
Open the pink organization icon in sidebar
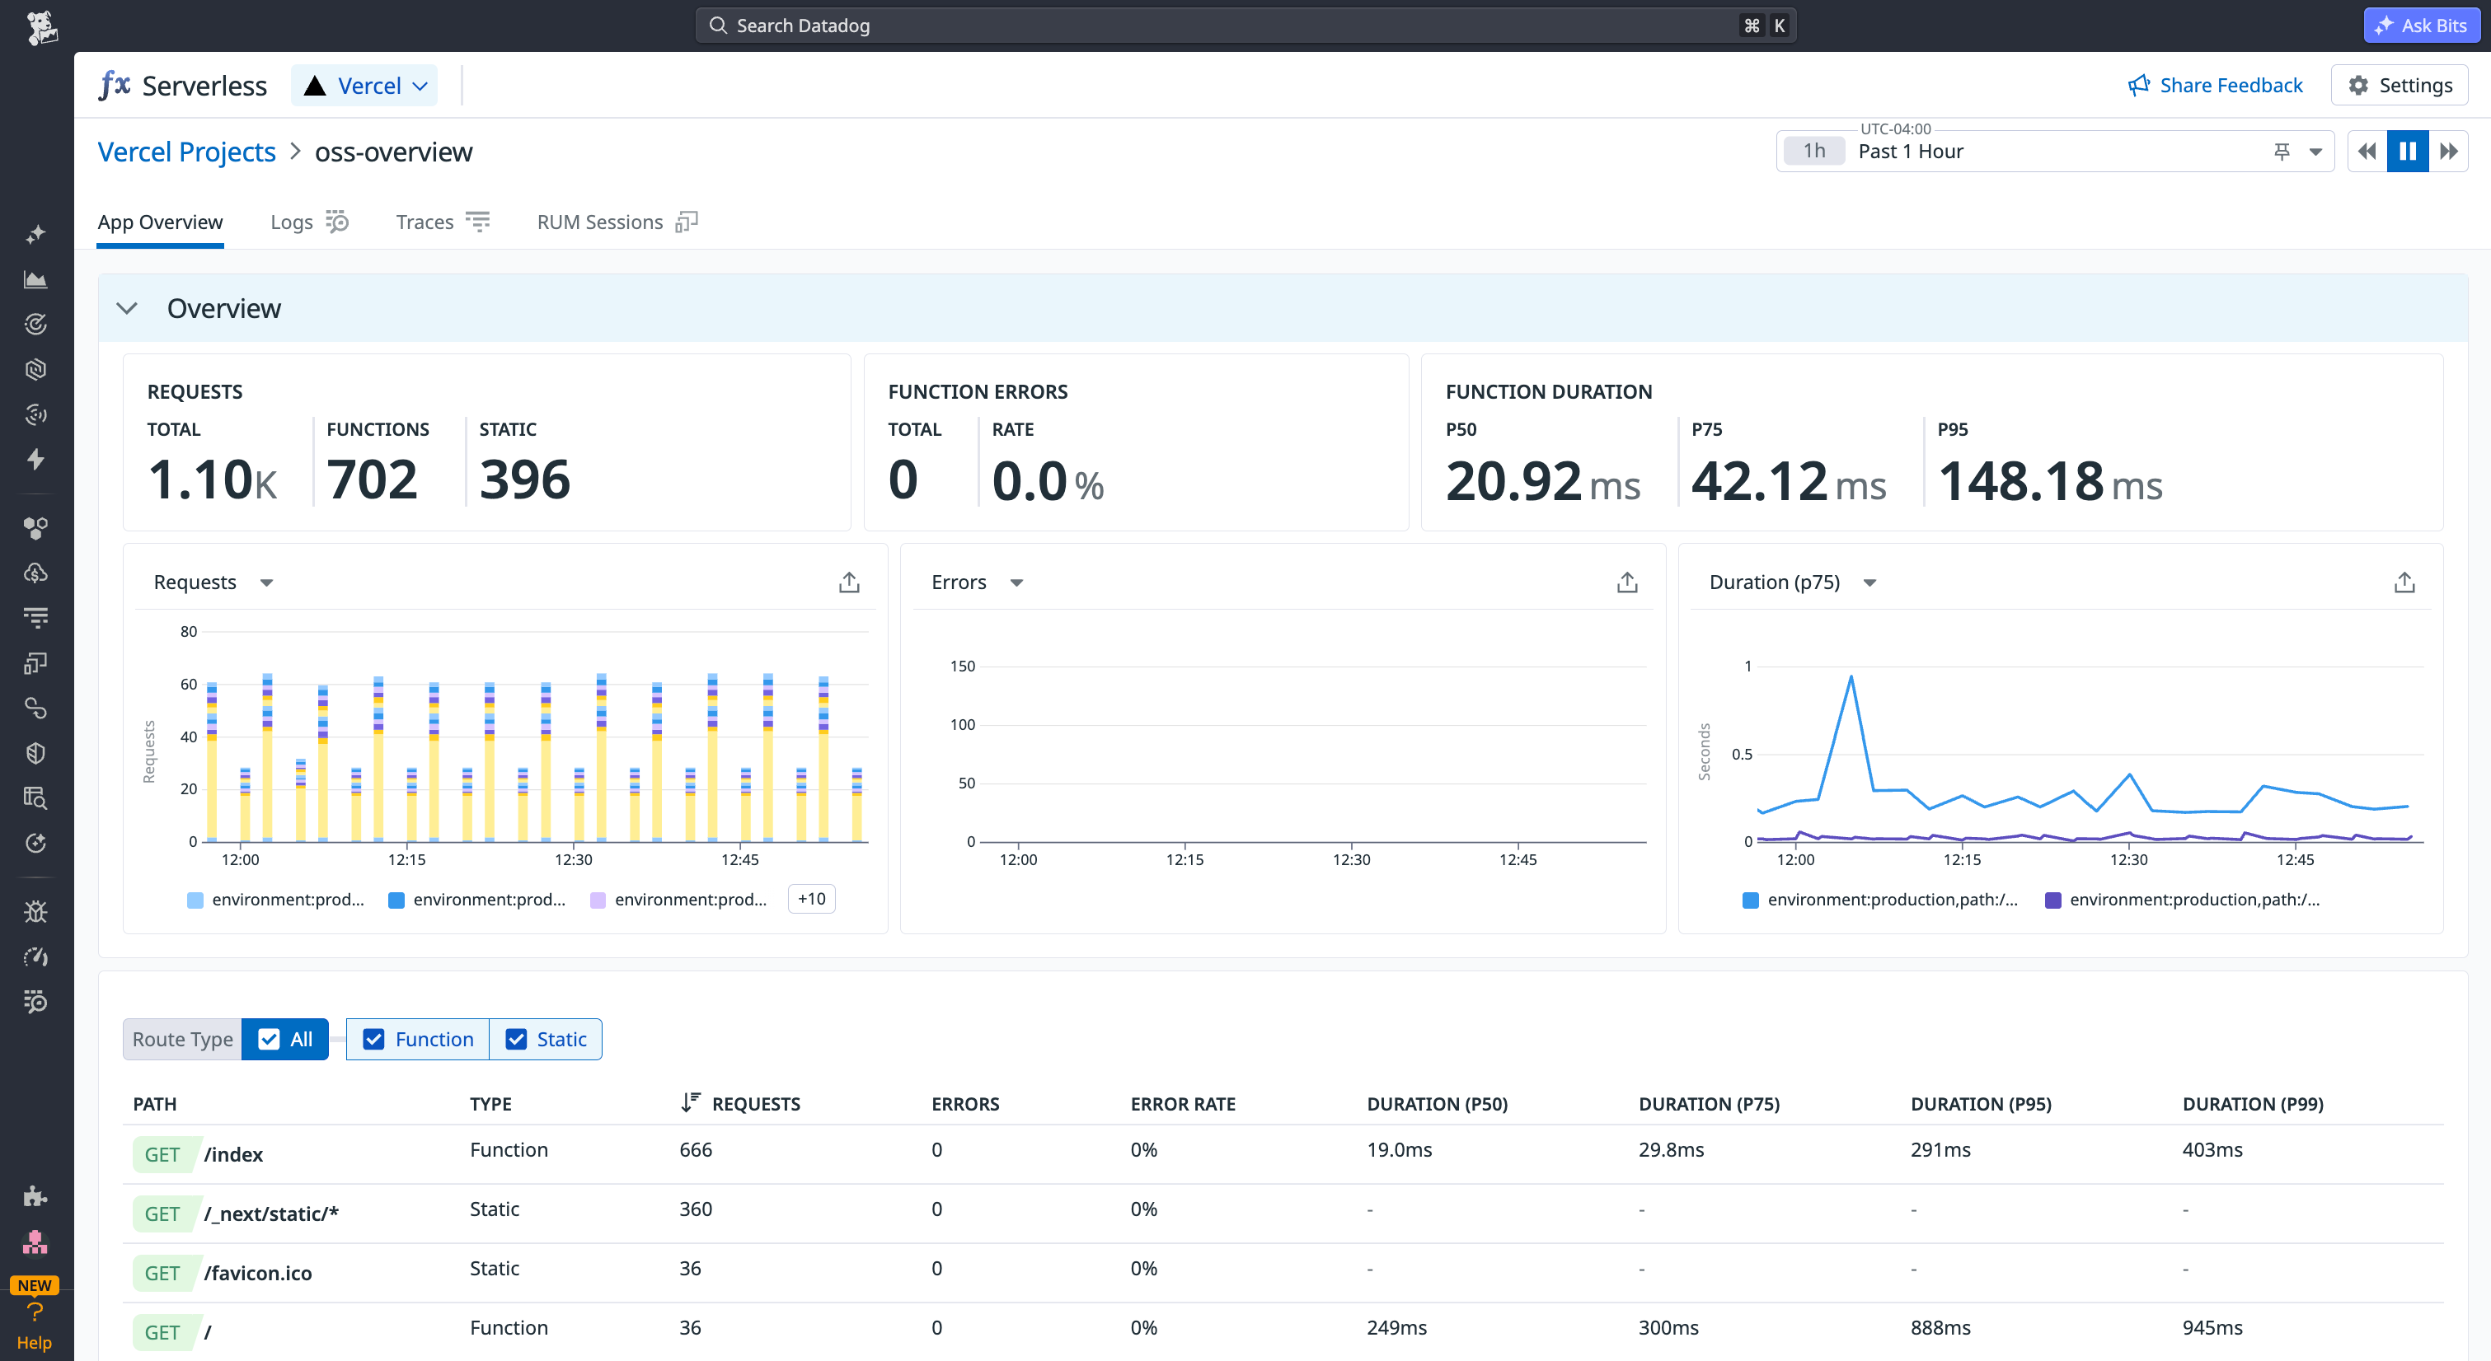pos(35,1242)
